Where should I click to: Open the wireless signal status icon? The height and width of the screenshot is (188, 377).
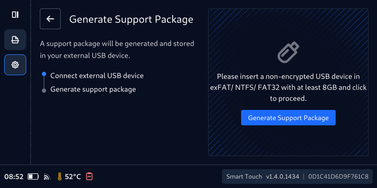coord(47,177)
